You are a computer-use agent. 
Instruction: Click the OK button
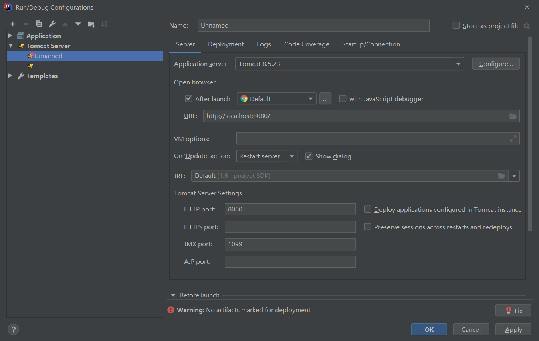click(429, 329)
